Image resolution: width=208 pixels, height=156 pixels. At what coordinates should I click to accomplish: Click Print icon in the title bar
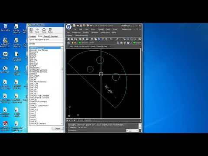point(88,26)
